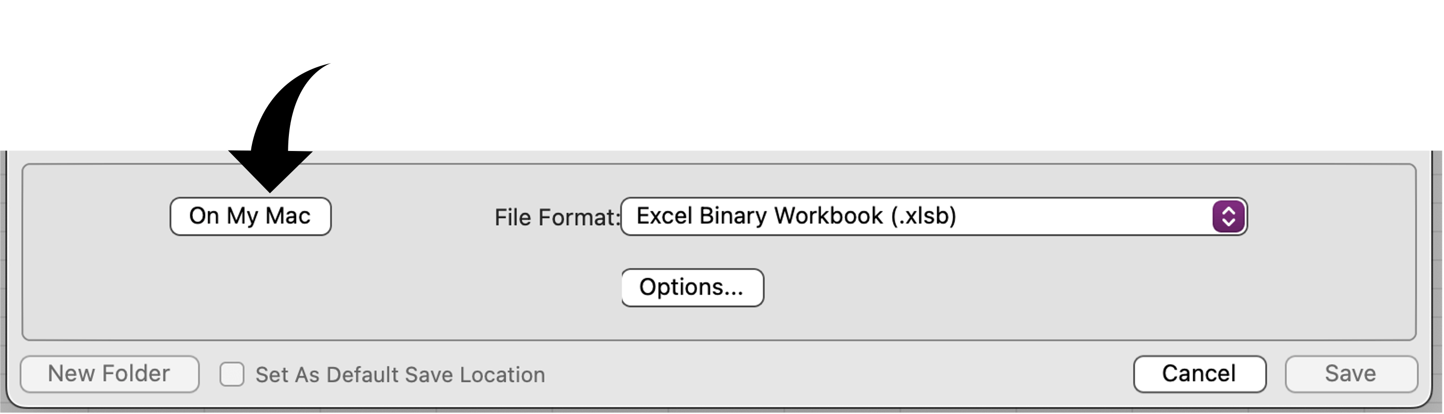Click the File Format label text
The image size is (1444, 414).
[557, 217]
